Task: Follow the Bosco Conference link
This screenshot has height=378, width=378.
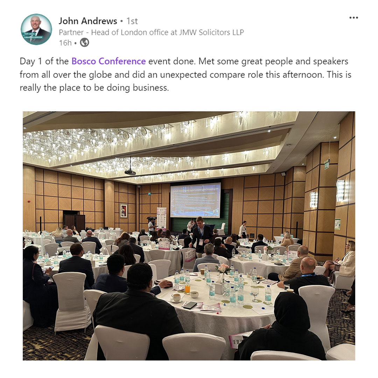Action: 108,61
